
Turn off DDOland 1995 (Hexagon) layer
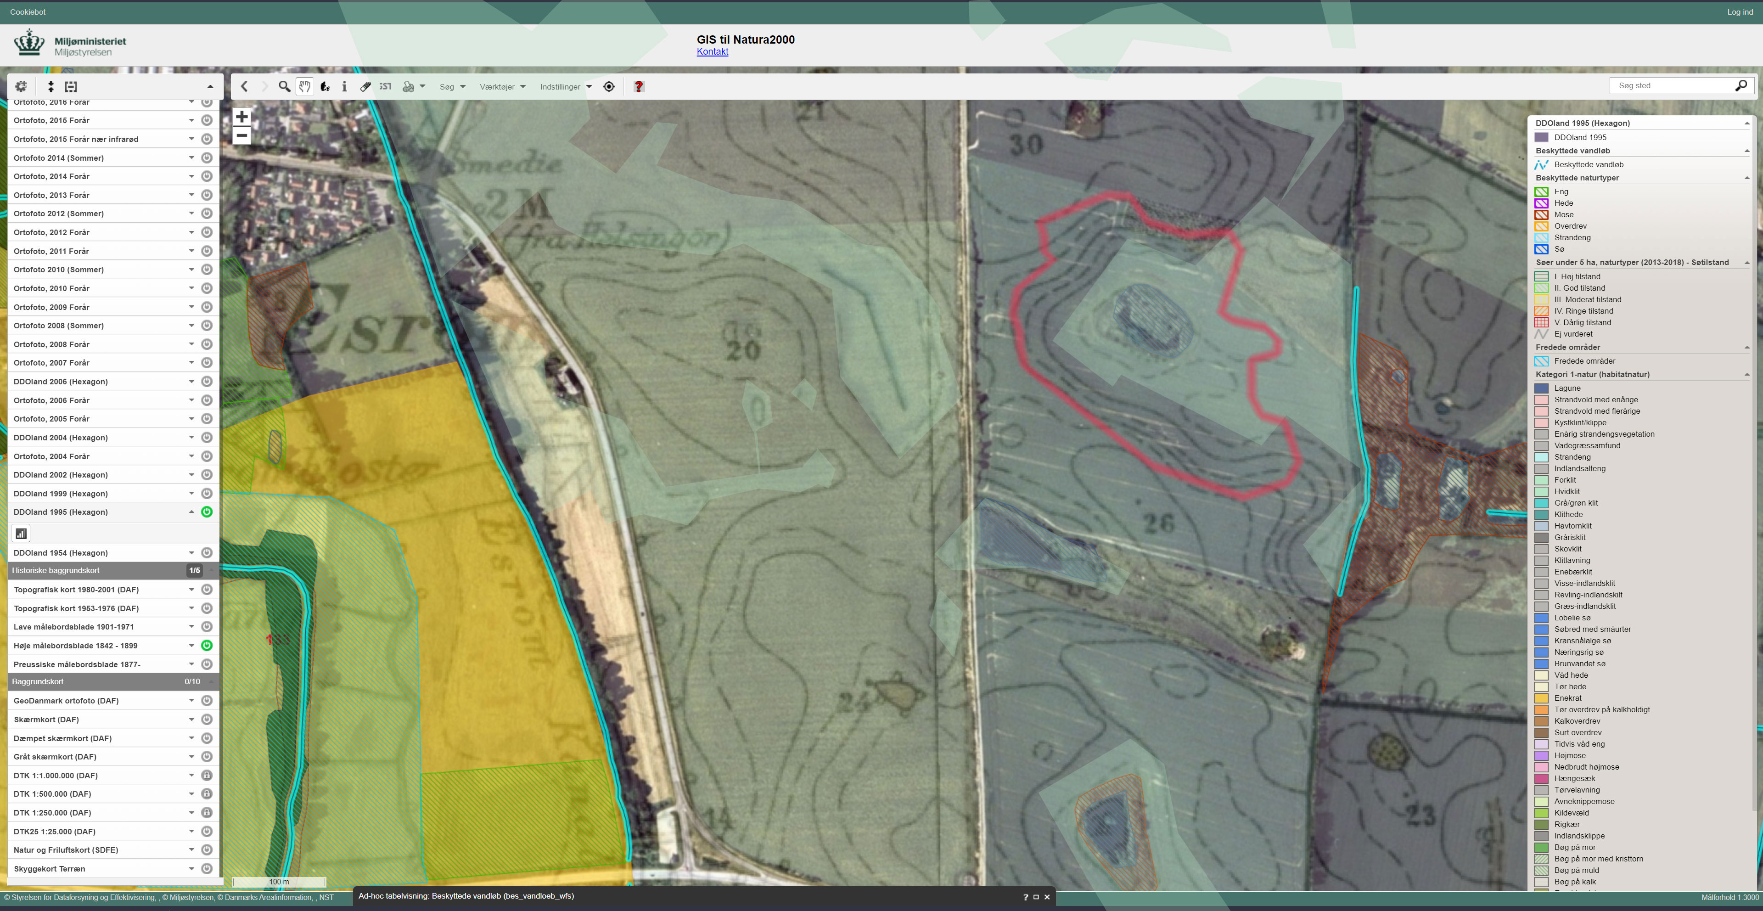[206, 512]
